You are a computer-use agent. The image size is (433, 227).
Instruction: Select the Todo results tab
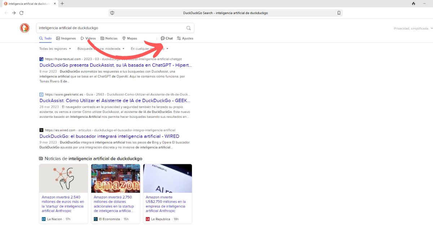coord(45,38)
